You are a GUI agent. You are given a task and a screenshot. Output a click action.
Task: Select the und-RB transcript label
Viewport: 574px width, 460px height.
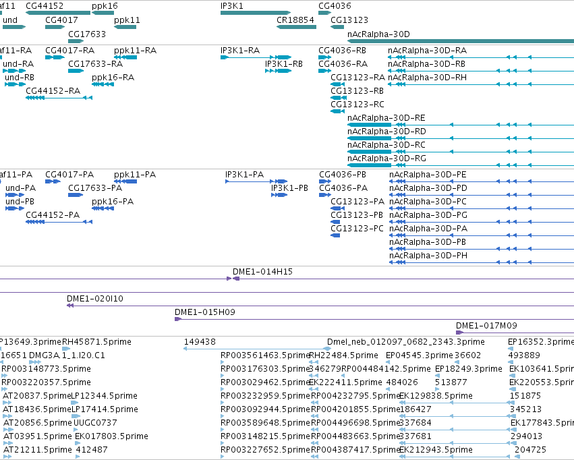(x=20, y=77)
